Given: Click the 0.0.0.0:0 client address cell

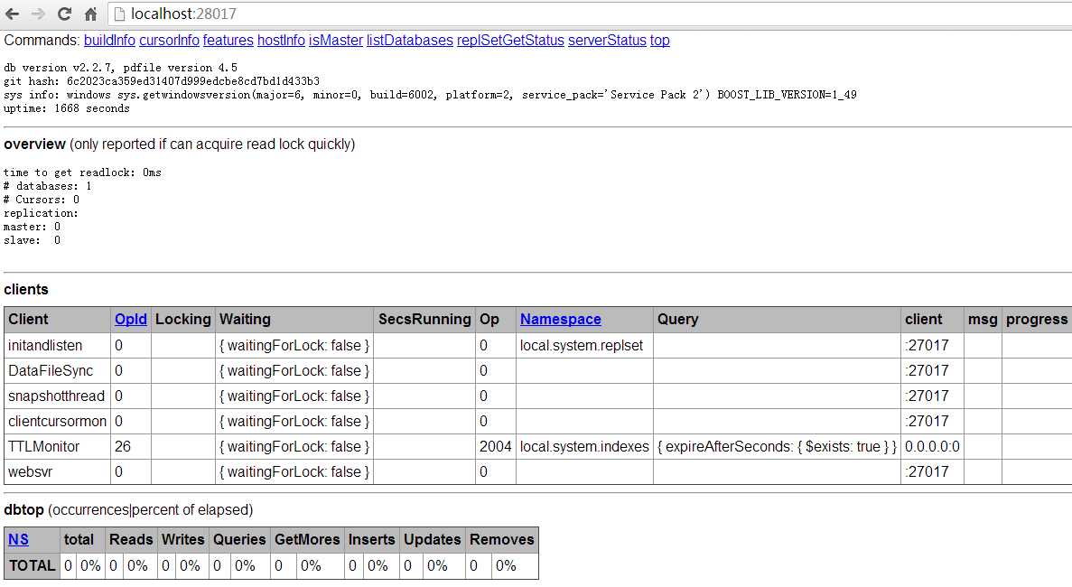Looking at the screenshot, I should click(933, 446).
